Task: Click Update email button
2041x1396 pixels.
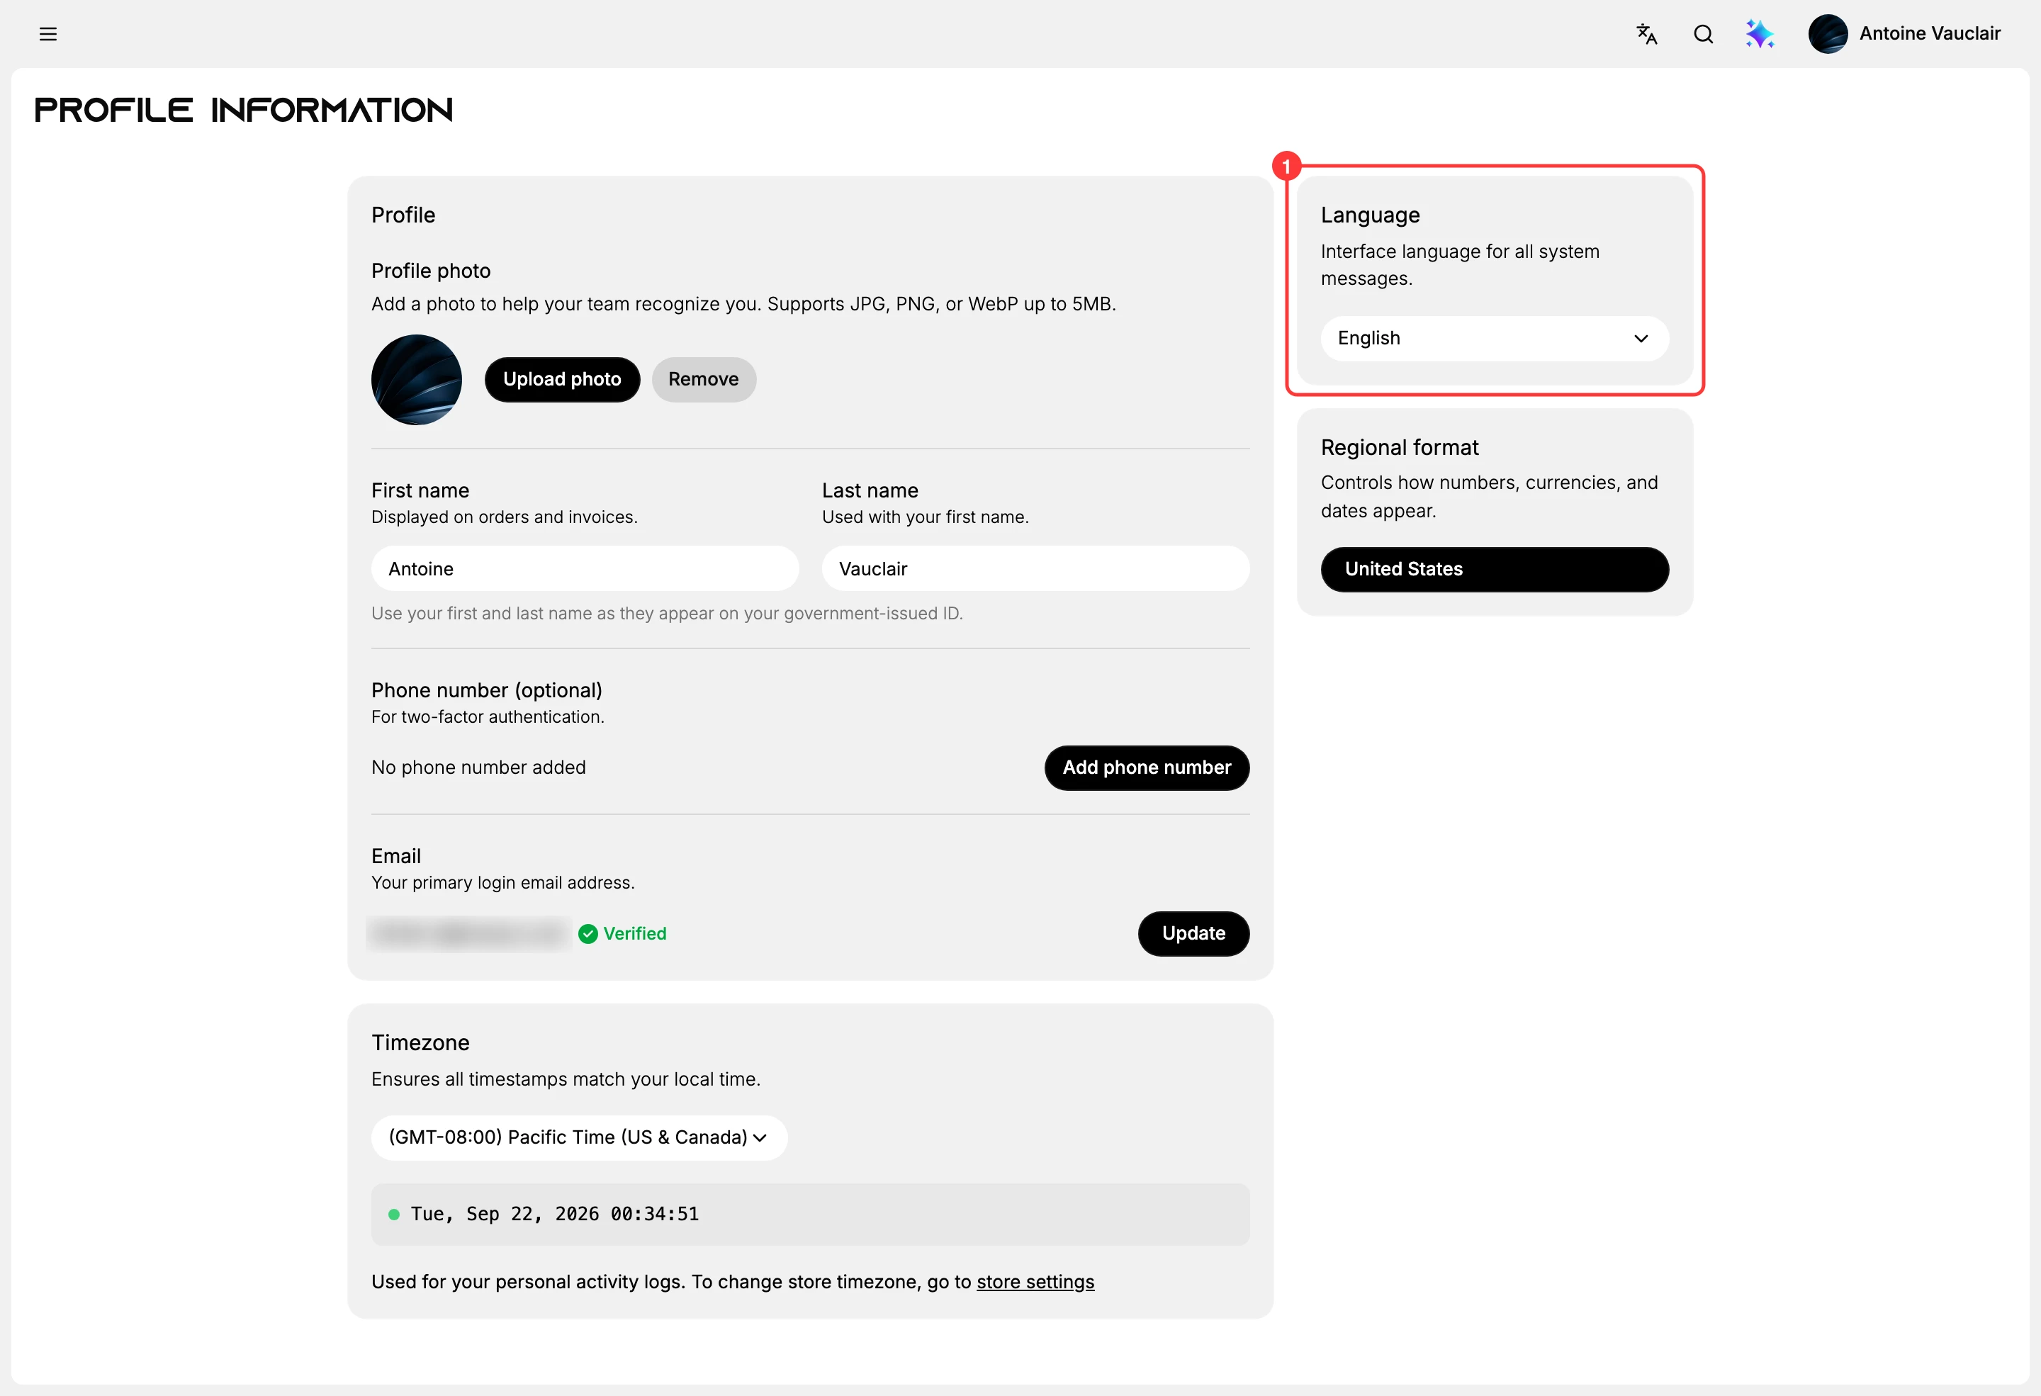Action: [1193, 934]
